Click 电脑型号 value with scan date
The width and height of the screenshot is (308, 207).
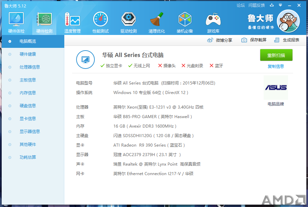pos(164,83)
